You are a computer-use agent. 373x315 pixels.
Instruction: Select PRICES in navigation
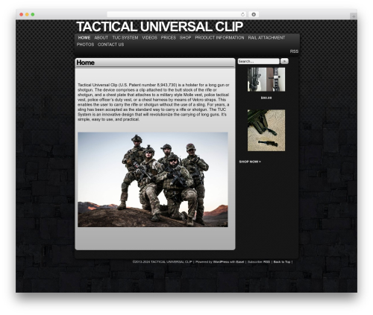[x=169, y=38]
